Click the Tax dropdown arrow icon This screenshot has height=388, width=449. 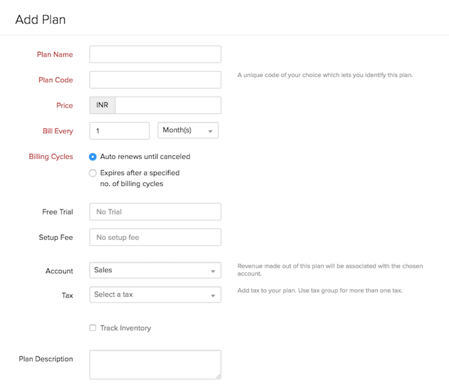(x=213, y=296)
